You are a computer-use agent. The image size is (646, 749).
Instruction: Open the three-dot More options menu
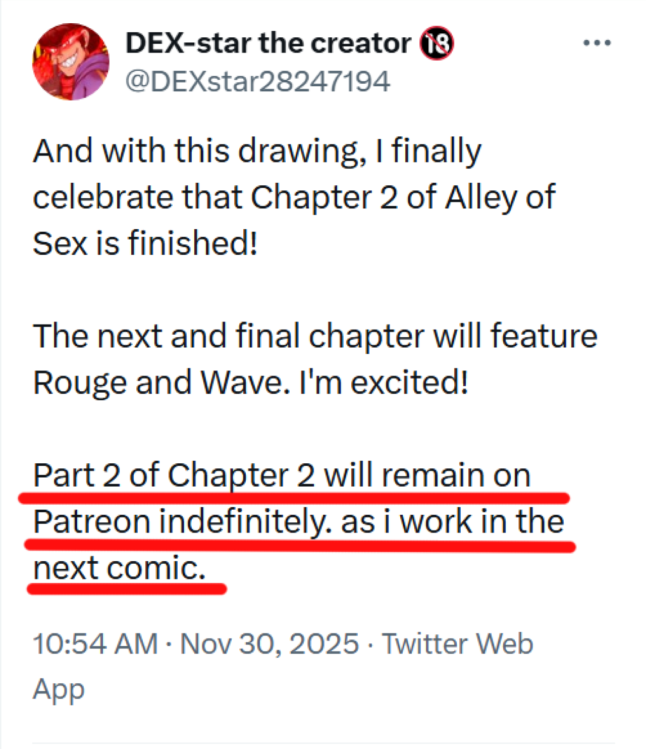click(x=597, y=43)
